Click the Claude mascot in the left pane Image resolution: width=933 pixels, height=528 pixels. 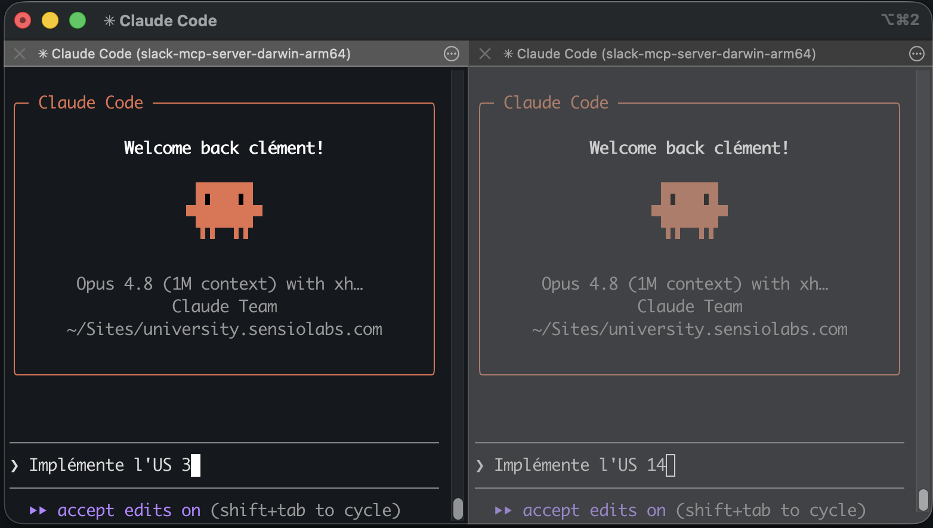[x=224, y=210]
